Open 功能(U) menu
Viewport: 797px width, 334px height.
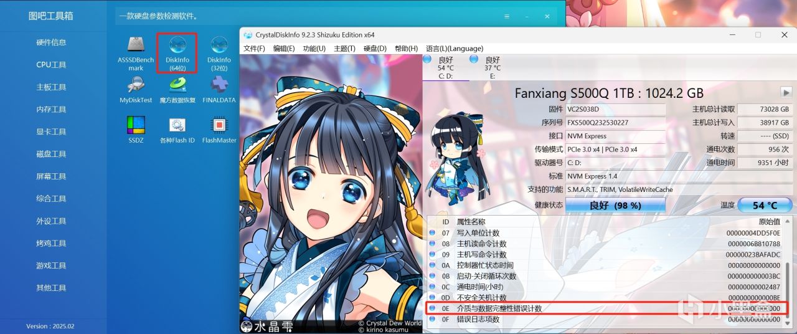point(314,49)
